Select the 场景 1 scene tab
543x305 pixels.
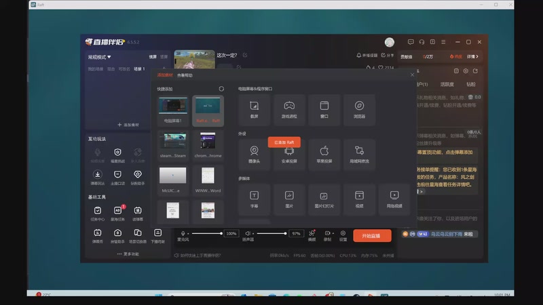pos(139,69)
